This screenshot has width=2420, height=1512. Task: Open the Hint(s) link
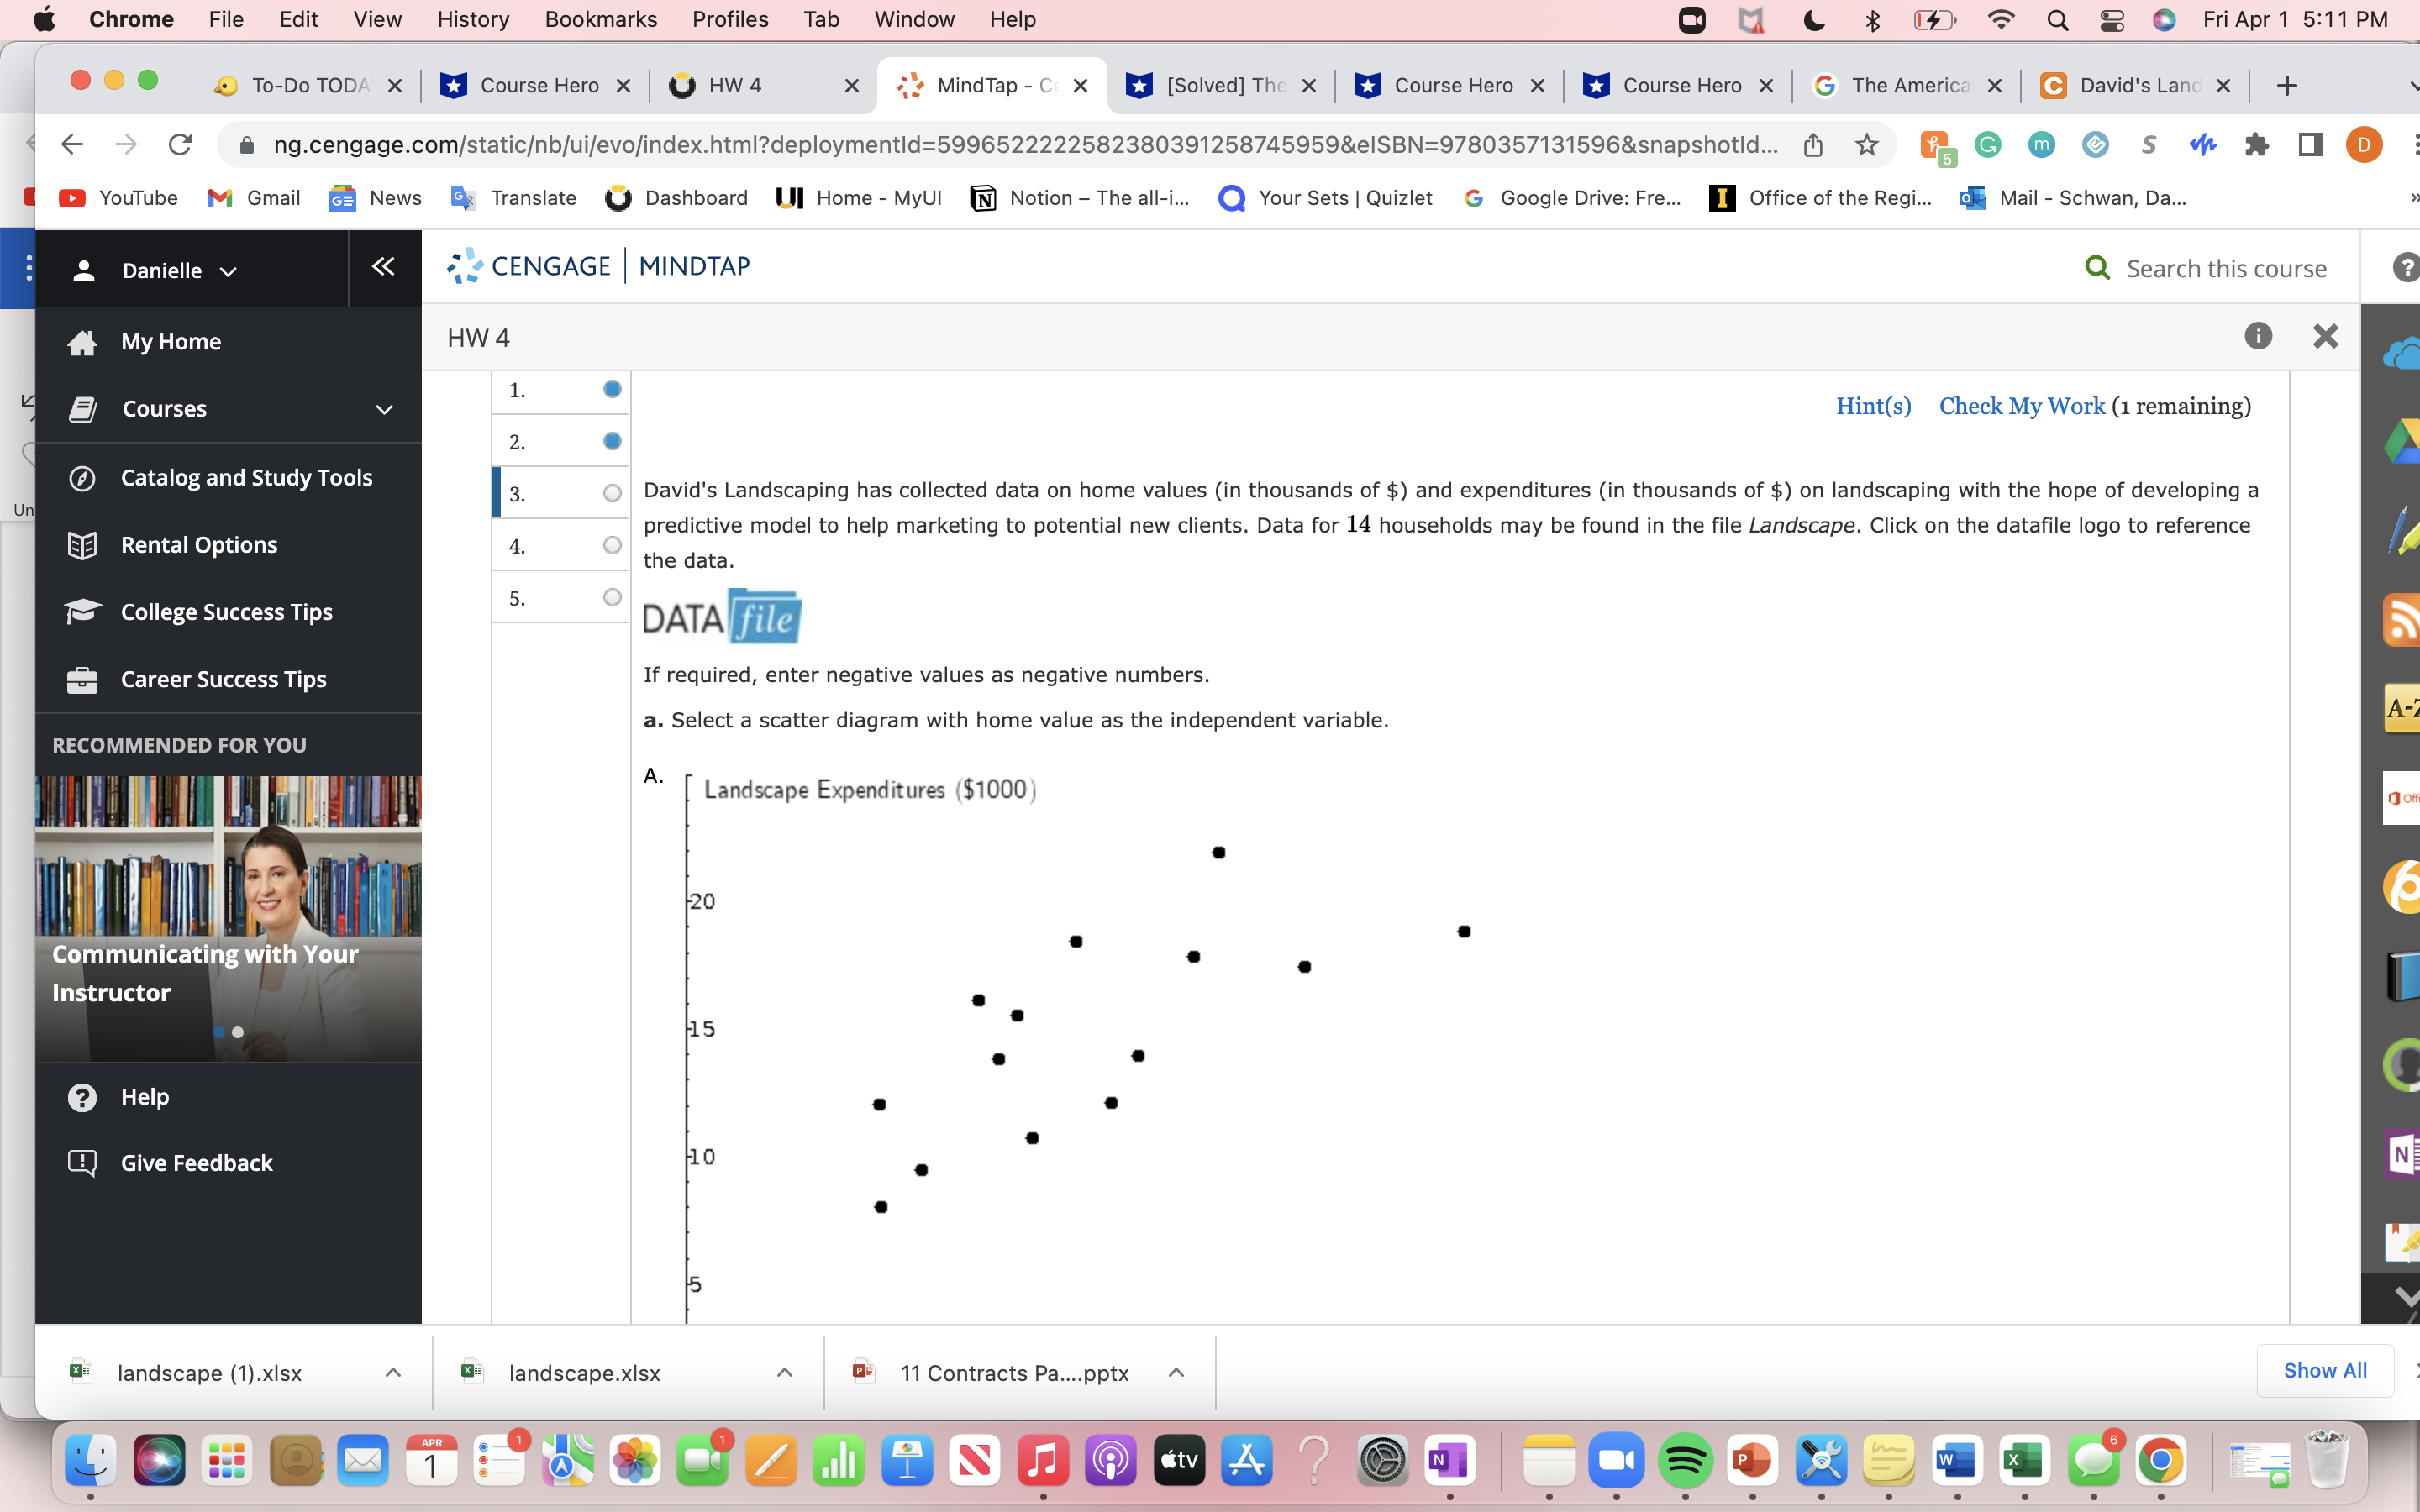coord(1873,406)
